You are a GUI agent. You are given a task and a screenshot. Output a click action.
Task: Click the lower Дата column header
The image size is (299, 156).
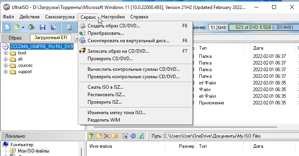pyautogui.click(x=258, y=146)
